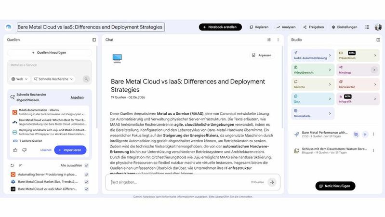Viewport: 385px width, 217px height.
Task: Uncheck Bare Metal Cloud vs IaaS Main Differences source
Action: tap(86, 189)
